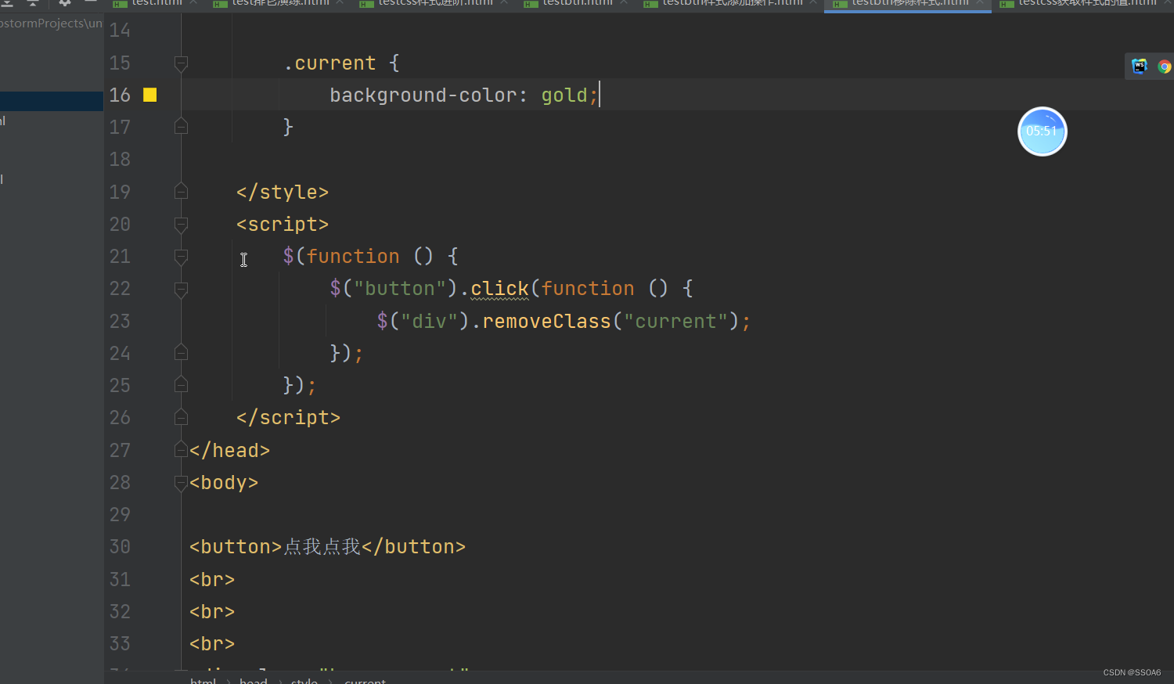Click the </head> closing tag
Image resolution: width=1174 pixels, height=684 pixels.
[x=229, y=451]
